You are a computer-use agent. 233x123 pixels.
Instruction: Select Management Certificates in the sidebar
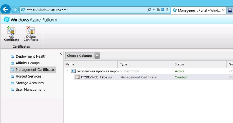[33, 69]
